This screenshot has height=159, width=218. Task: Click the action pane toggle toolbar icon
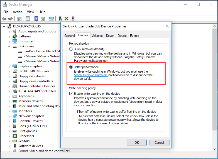pyautogui.click(x=43, y=19)
